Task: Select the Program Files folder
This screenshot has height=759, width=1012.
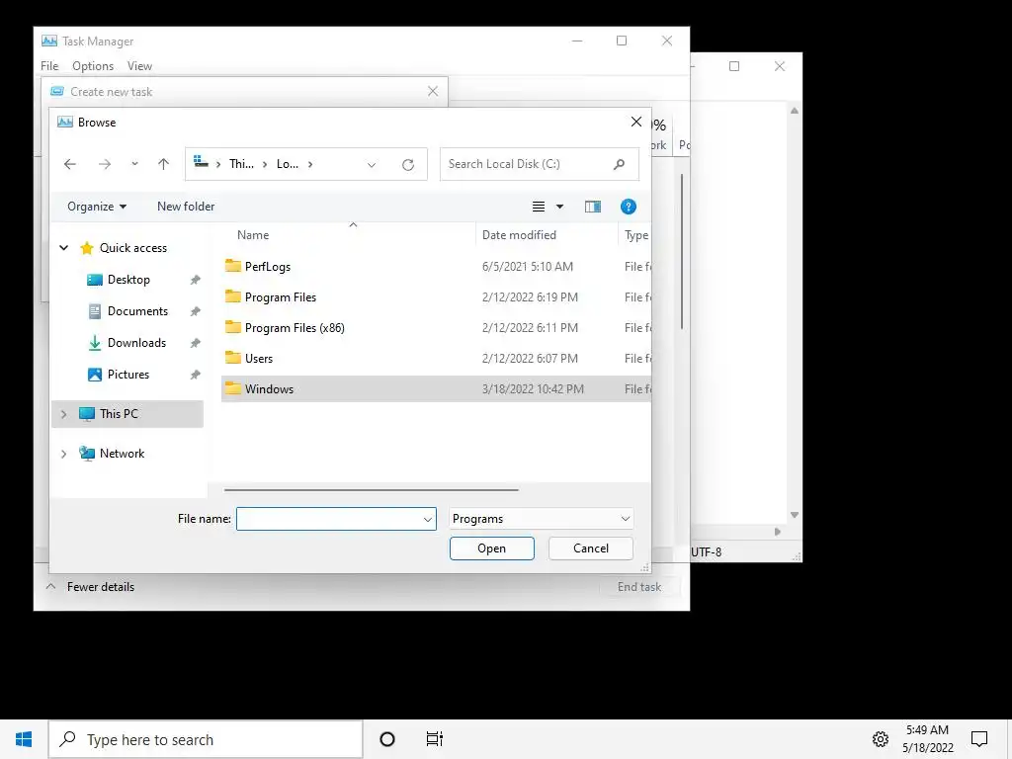Action: (280, 296)
